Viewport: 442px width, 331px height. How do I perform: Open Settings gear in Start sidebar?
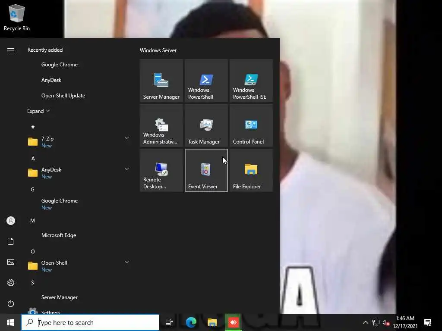click(x=11, y=283)
